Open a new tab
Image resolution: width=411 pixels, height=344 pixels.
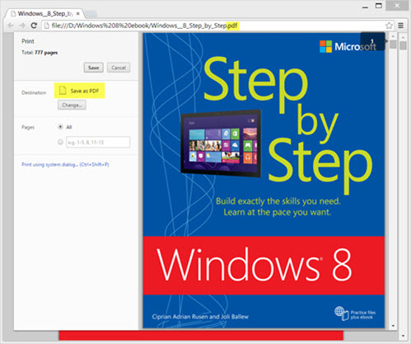(91, 14)
